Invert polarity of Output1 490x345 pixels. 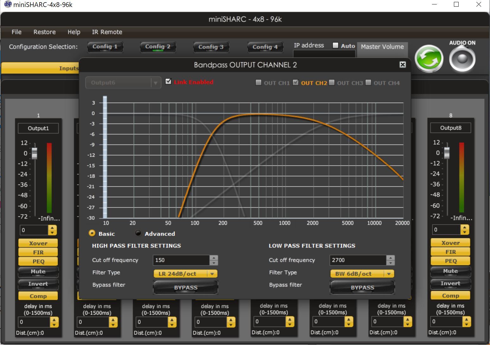pos(38,284)
